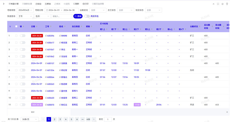Click the calendar icon in 考勤日期 field
The width and height of the screenshot is (230, 122).
(47, 10)
